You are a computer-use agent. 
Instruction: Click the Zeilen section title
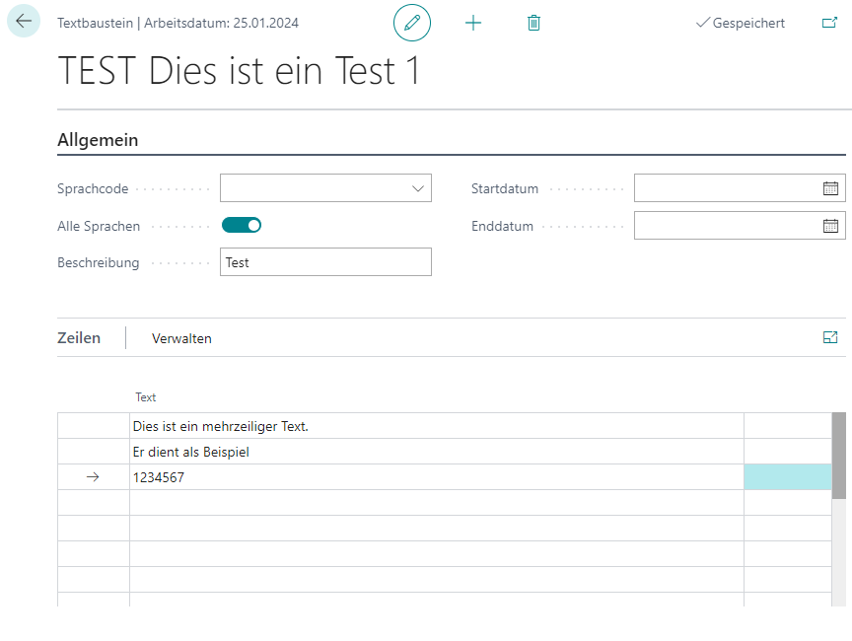coord(79,338)
